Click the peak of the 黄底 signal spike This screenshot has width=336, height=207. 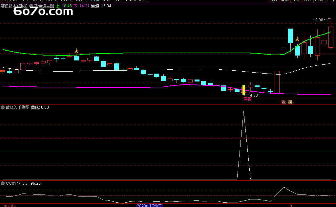pos(243,112)
